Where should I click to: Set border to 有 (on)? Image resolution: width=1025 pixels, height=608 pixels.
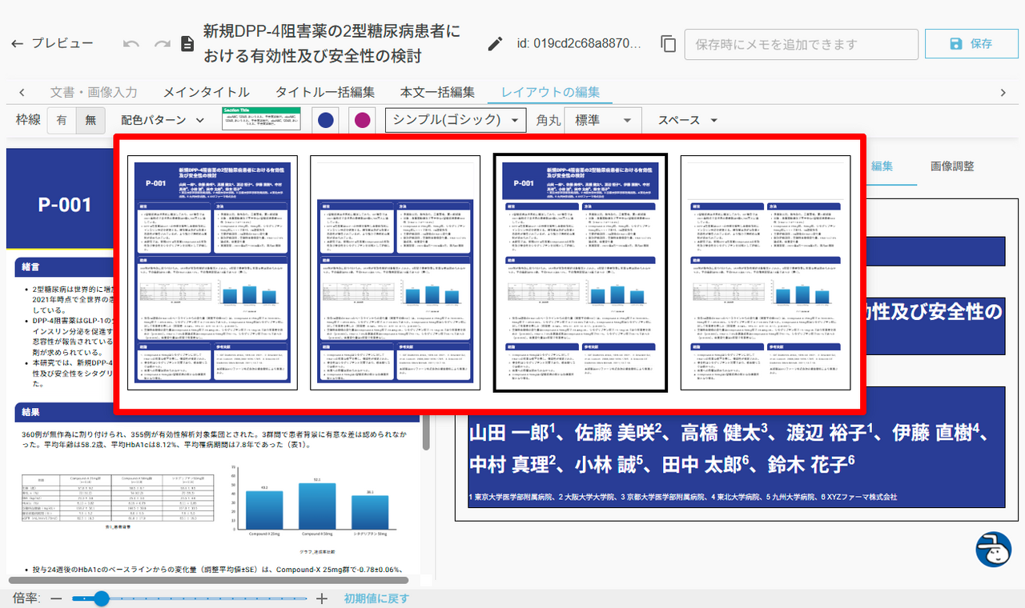point(62,121)
